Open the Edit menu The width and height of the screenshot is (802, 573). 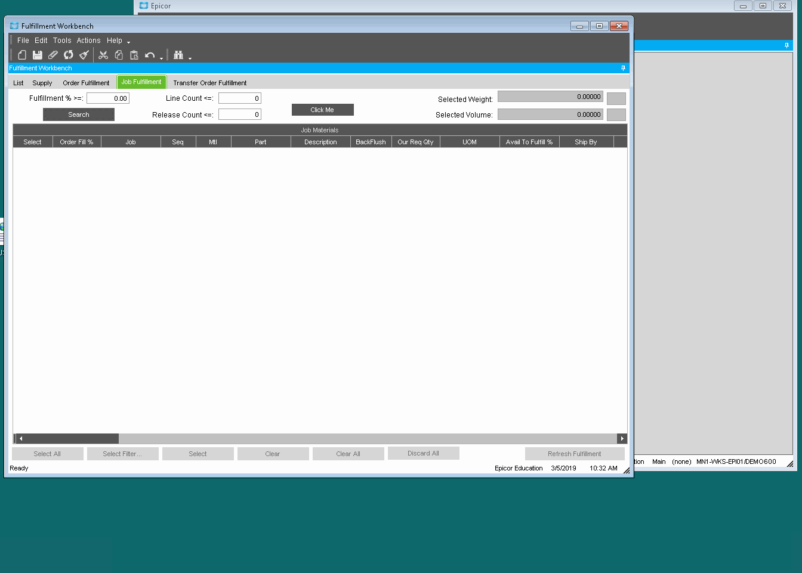click(41, 41)
